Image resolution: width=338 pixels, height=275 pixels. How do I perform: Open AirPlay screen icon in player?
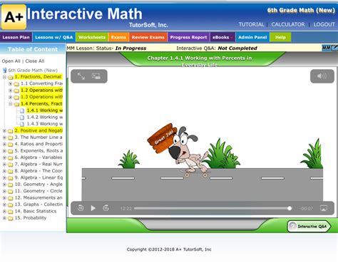point(324,208)
